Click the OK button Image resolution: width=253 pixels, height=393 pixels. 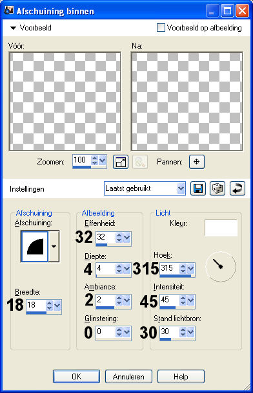[x=76, y=376]
